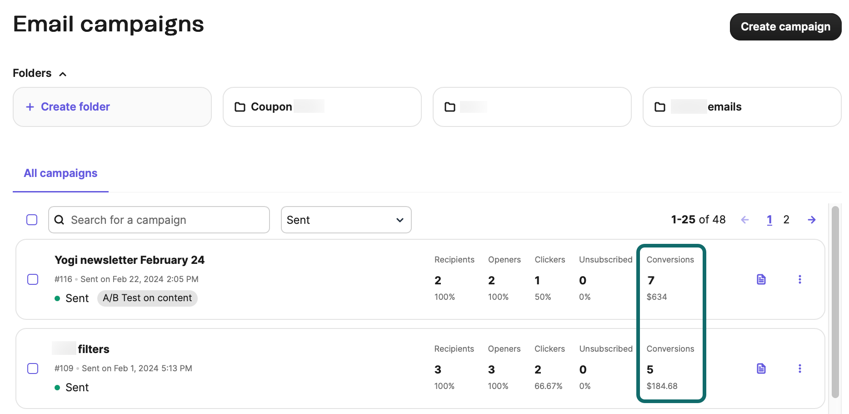Switch to the All campaigns tab
Viewport: 849px width, 414px height.
[60, 173]
